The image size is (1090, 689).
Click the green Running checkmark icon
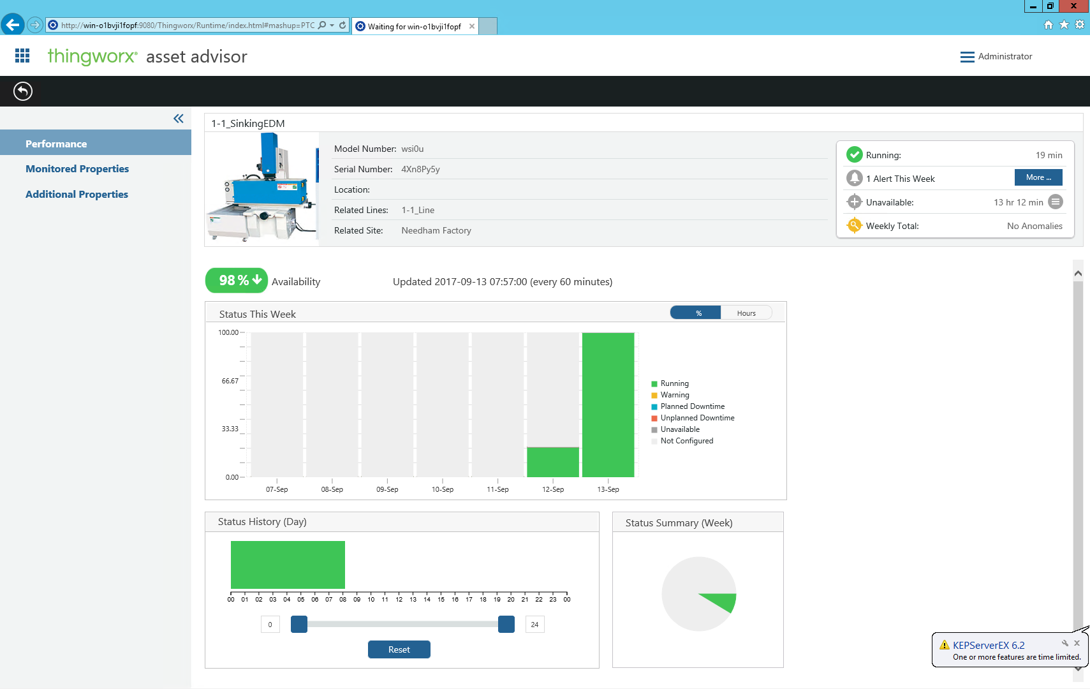coord(855,155)
